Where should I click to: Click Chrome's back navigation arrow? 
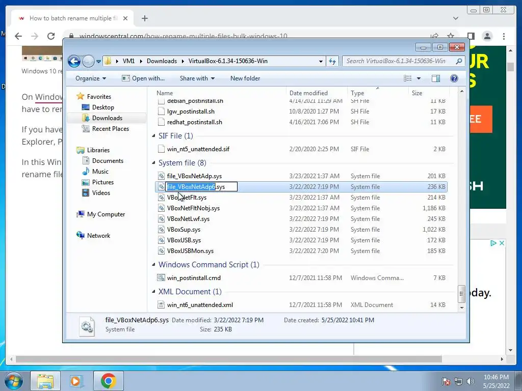pyautogui.click(x=18, y=36)
